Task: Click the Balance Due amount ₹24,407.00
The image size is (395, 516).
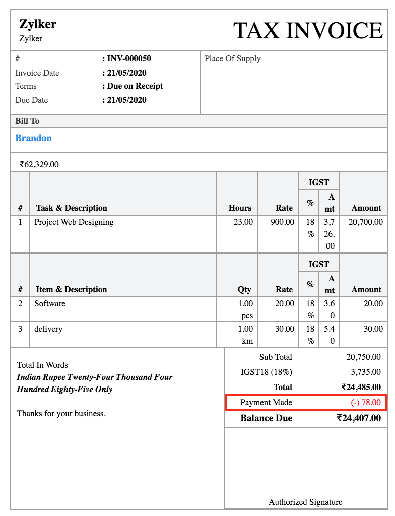Action: (359, 418)
